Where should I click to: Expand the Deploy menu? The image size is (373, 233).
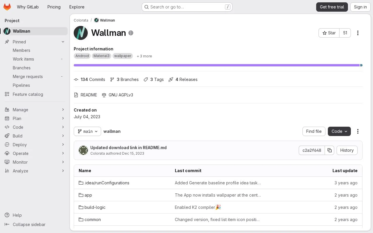click(35, 145)
